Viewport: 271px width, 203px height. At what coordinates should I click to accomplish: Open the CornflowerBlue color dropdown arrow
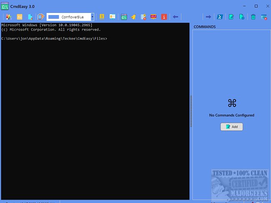[x=93, y=17]
